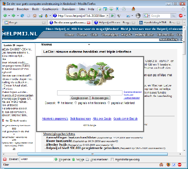Open the Adblock Plus dropdown arrow
Screen dimensions: 188x169
[x=185, y=16]
